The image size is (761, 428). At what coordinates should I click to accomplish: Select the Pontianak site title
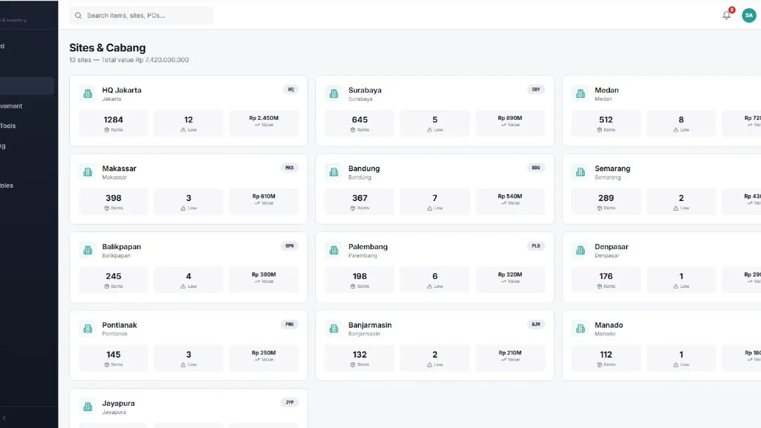coord(120,325)
